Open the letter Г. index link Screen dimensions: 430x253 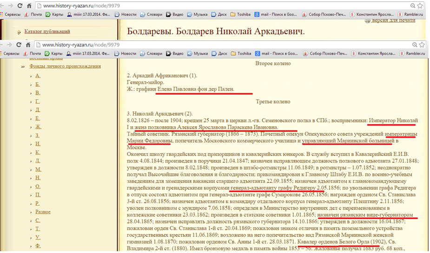pos(38,101)
